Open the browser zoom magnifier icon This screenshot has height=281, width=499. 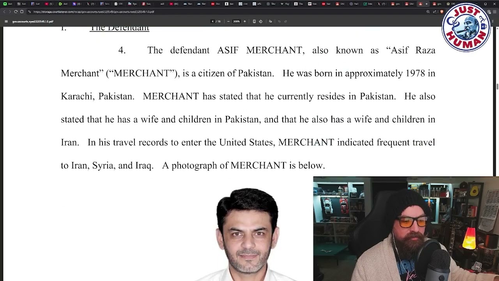tap(428, 12)
